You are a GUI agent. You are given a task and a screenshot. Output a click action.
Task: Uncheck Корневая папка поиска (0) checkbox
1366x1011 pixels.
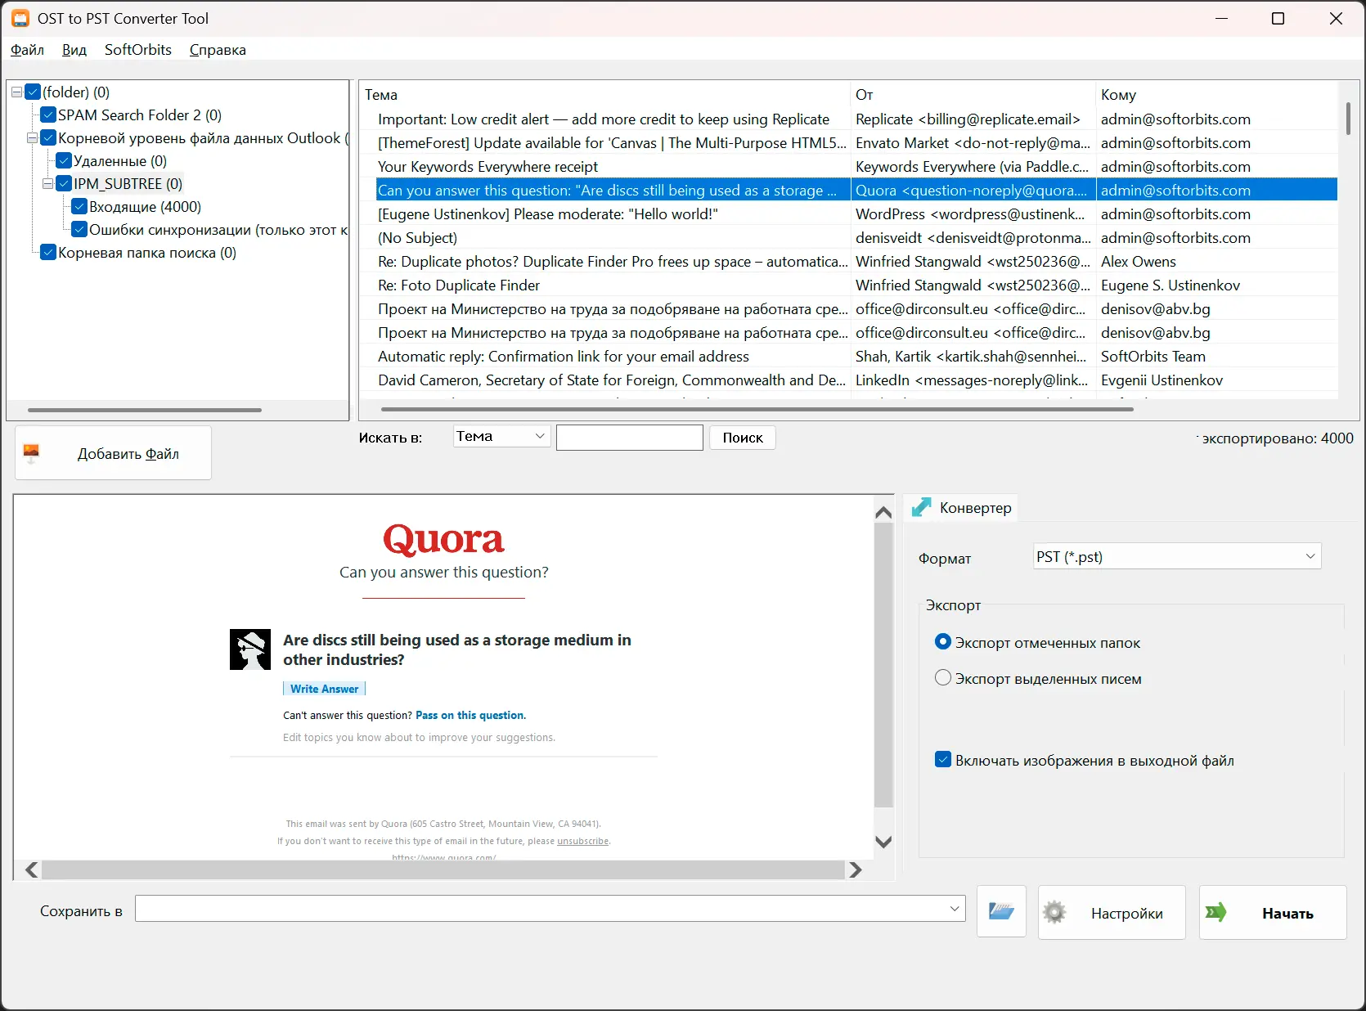tap(48, 253)
